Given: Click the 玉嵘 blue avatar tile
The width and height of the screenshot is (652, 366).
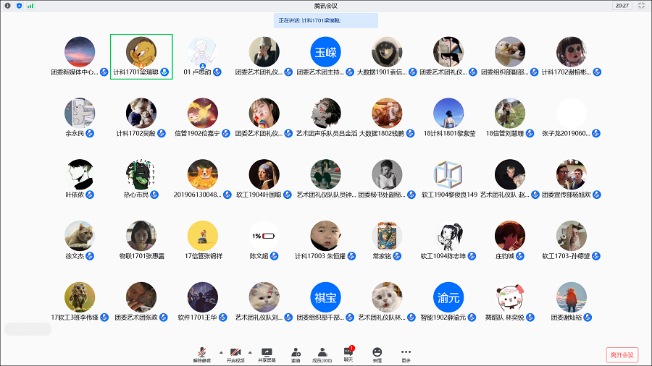Looking at the screenshot, I should point(325,52).
